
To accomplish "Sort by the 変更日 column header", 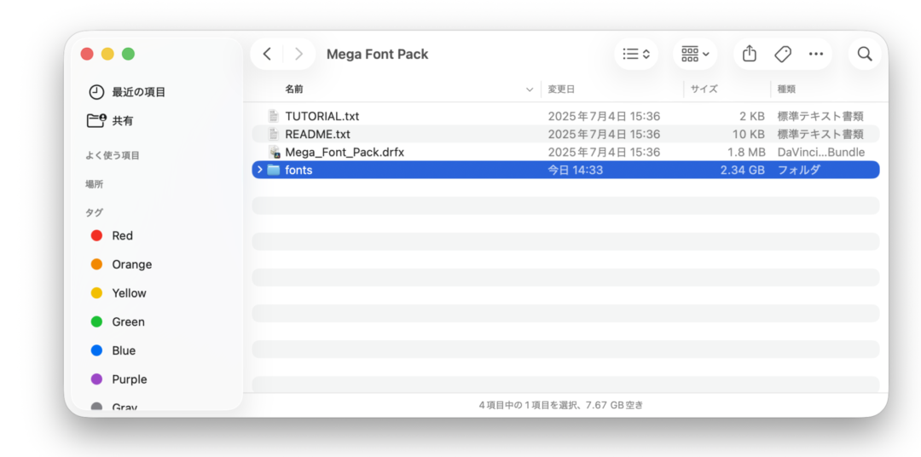I will (561, 90).
